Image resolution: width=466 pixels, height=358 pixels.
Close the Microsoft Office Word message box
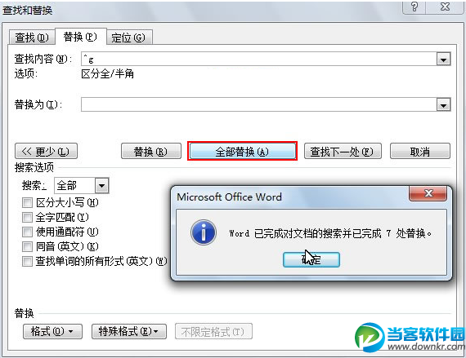428,193
